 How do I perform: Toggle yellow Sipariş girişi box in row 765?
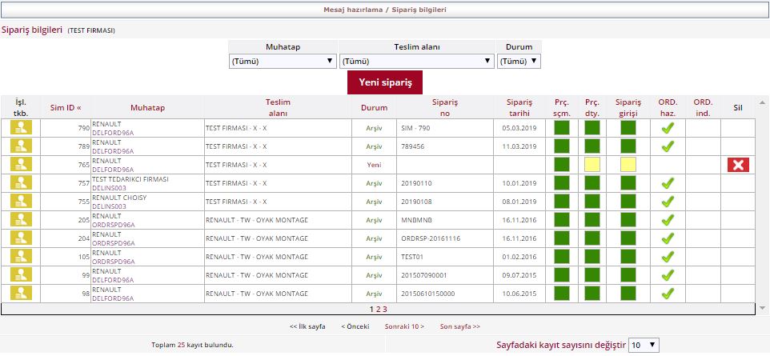[x=628, y=164]
